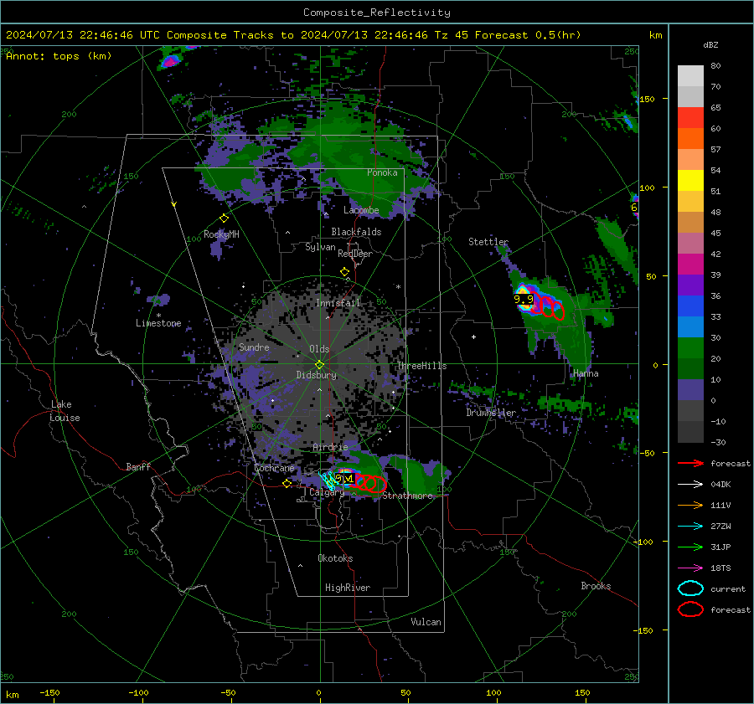Click the Strathmore city label
This screenshot has width=754, height=704.
pyautogui.click(x=407, y=496)
